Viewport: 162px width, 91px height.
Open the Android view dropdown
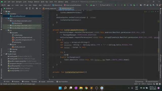(8, 8)
